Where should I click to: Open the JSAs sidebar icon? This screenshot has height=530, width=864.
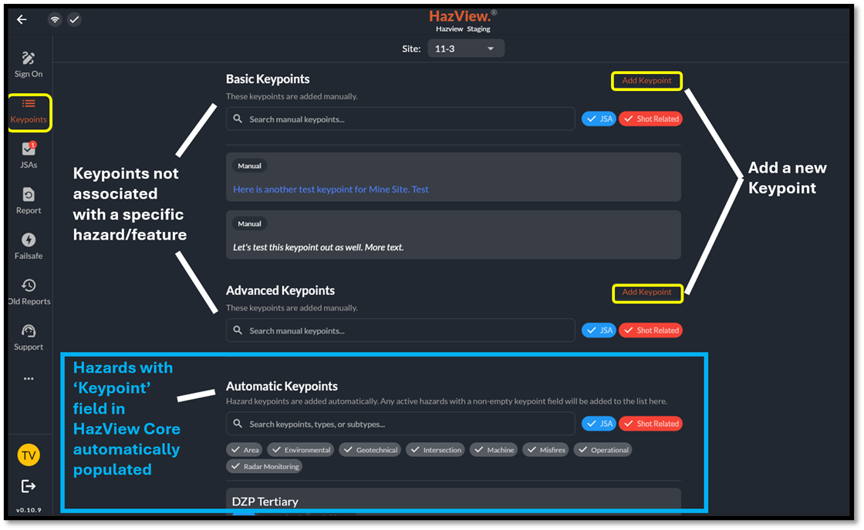29,154
